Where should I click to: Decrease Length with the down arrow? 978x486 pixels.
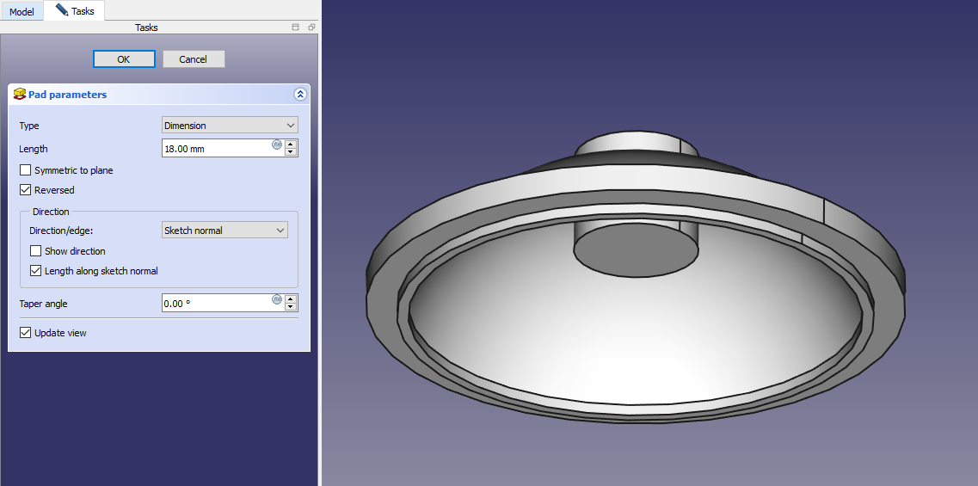tap(291, 152)
